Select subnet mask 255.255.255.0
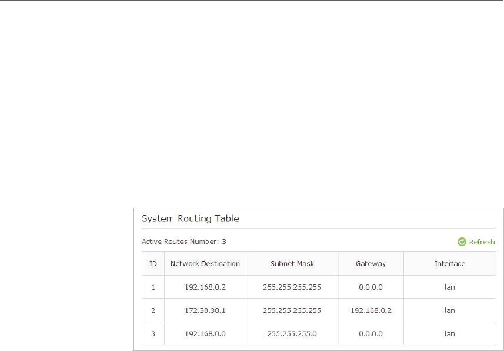 click(x=292, y=333)
